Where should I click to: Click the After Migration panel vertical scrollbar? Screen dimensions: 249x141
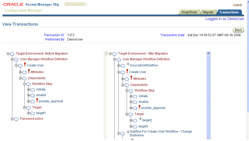coord(209,97)
